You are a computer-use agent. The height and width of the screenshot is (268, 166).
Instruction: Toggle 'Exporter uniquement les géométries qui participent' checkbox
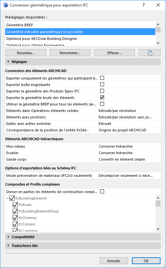102,78
